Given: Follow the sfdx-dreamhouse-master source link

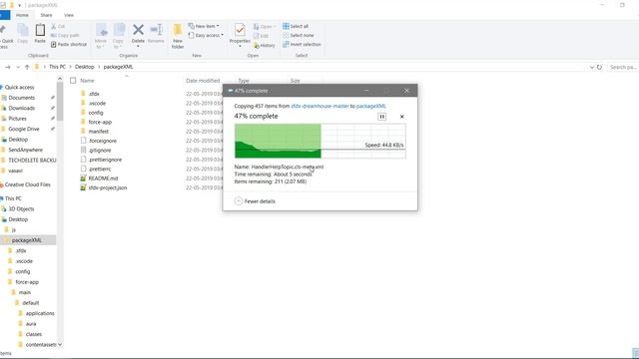Looking at the screenshot, I should point(319,106).
